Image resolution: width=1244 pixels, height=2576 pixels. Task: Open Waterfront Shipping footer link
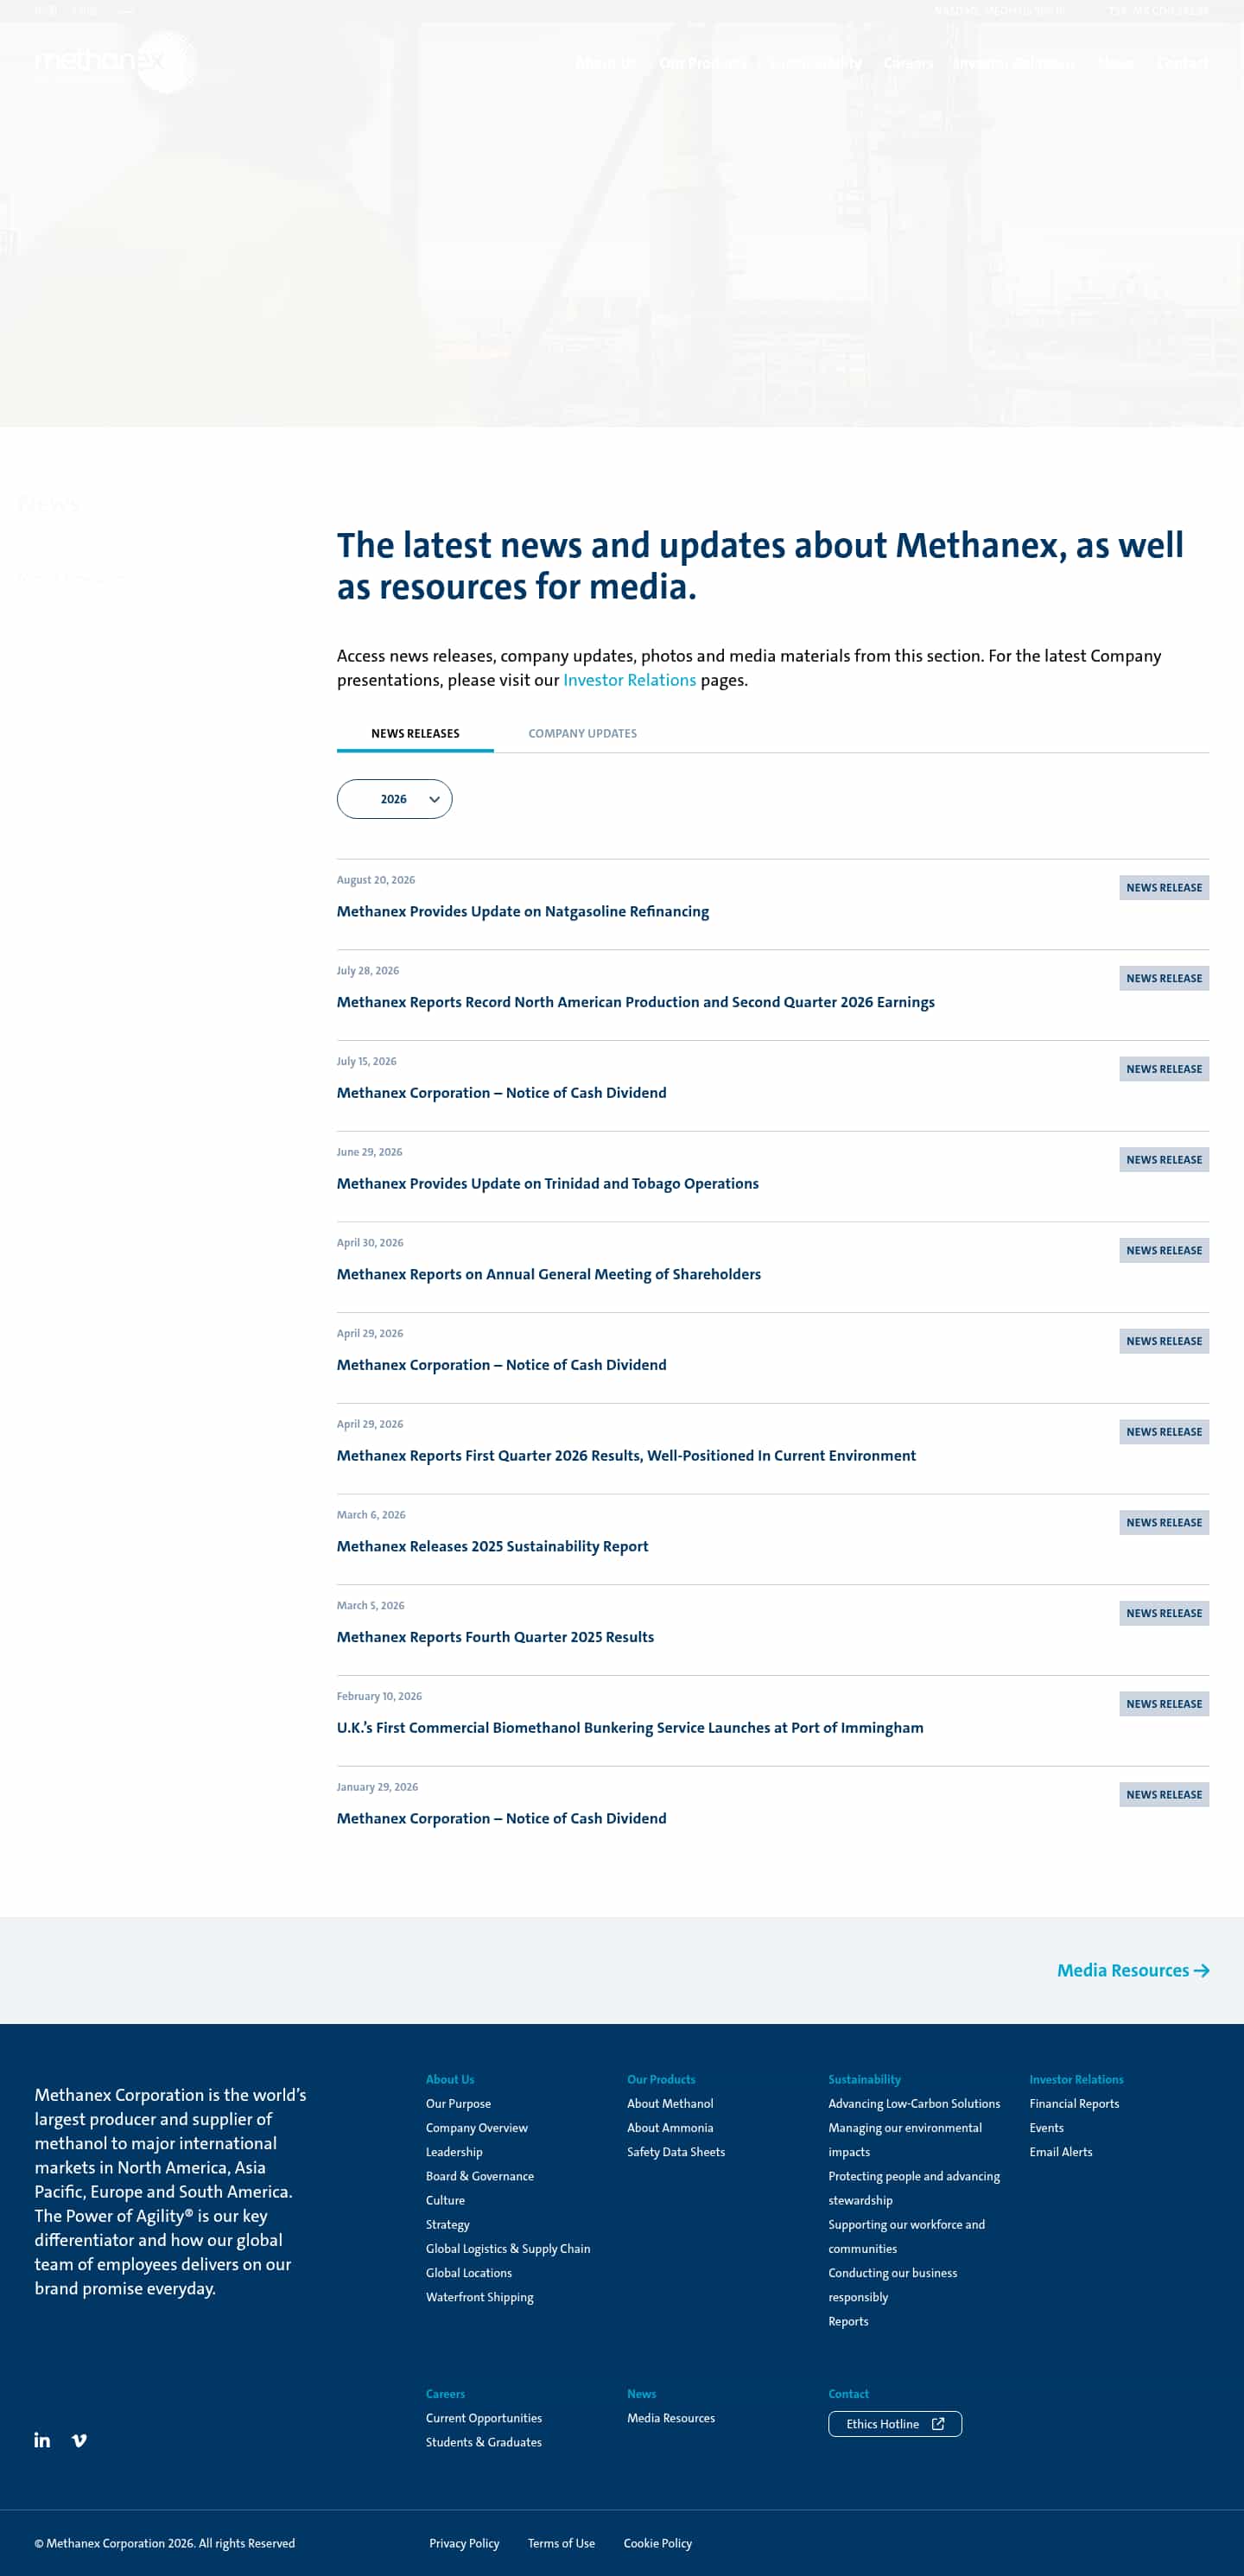click(x=480, y=2297)
